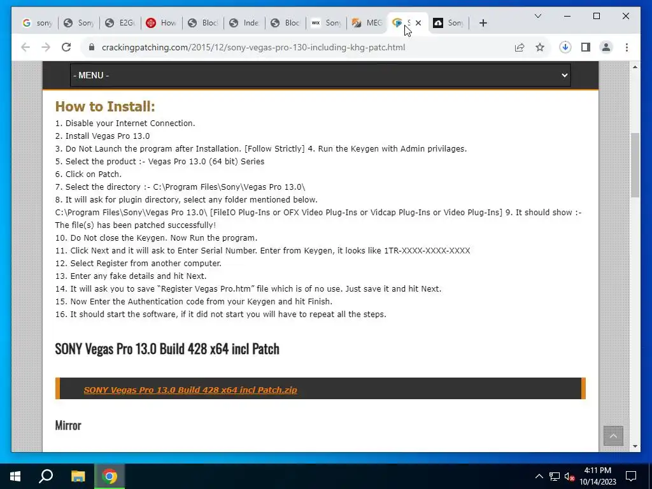
Task: Switch to the first 'Bloc' tab
Action: click(203, 23)
